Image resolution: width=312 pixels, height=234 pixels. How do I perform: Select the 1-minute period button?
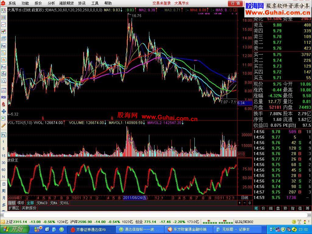point(3,142)
